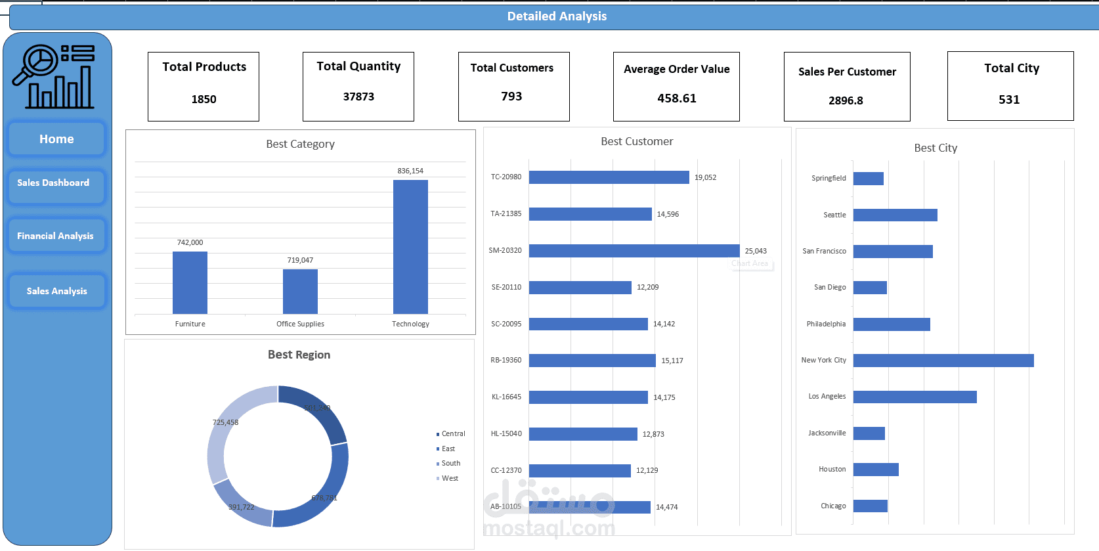1099x551 pixels.
Task: Click the San Francisco city bar
Action: tap(893, 252)
